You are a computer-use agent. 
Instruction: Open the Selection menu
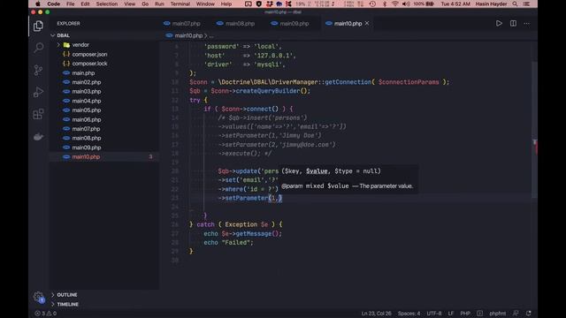click(x=107, y=4)
